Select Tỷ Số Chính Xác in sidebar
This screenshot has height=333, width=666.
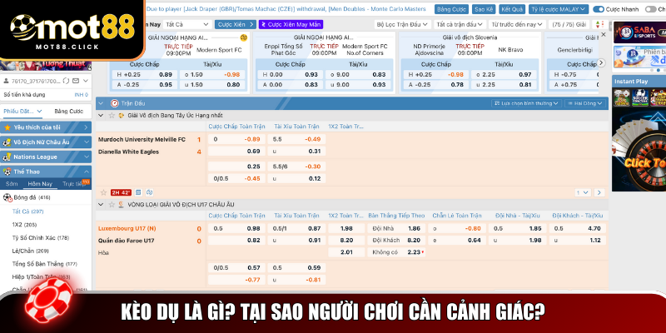pos(40,238)
